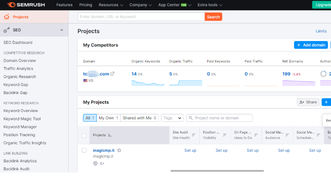Select the All projects filter
Screen dimensions: 331x176
90,118
